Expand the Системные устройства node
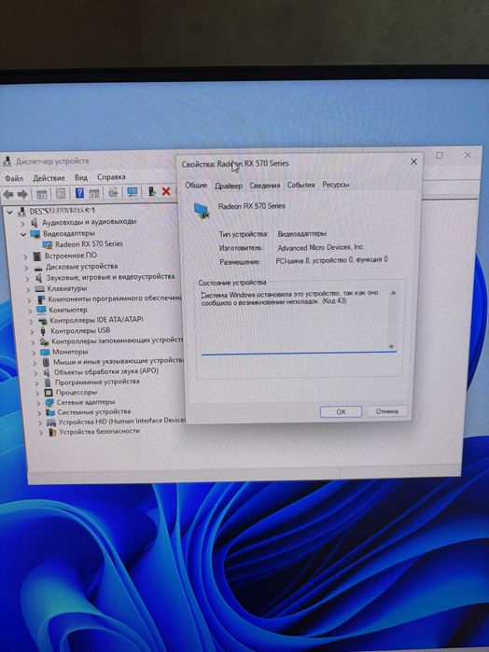The image size is (489, 652). (39, 413)
